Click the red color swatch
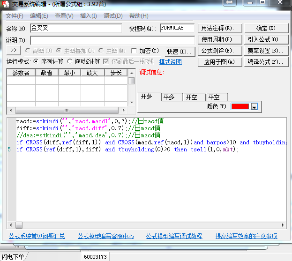The image size is (292, 261). (x=240, y=107)
